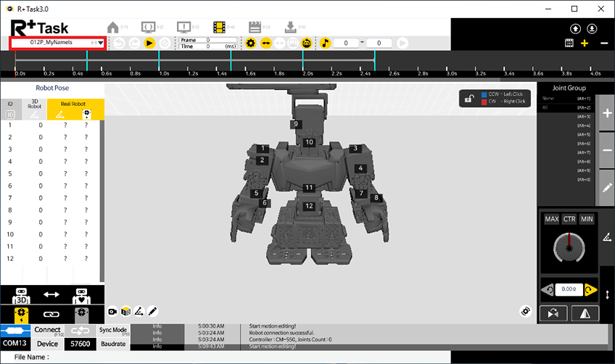615x364 pixels.
Task: Open the download tab with arrow icon
Action: click(x=290, y=27)
